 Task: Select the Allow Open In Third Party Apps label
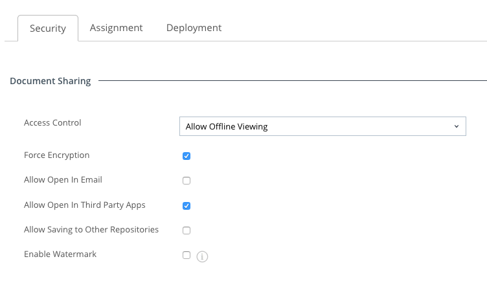(84, 205)
